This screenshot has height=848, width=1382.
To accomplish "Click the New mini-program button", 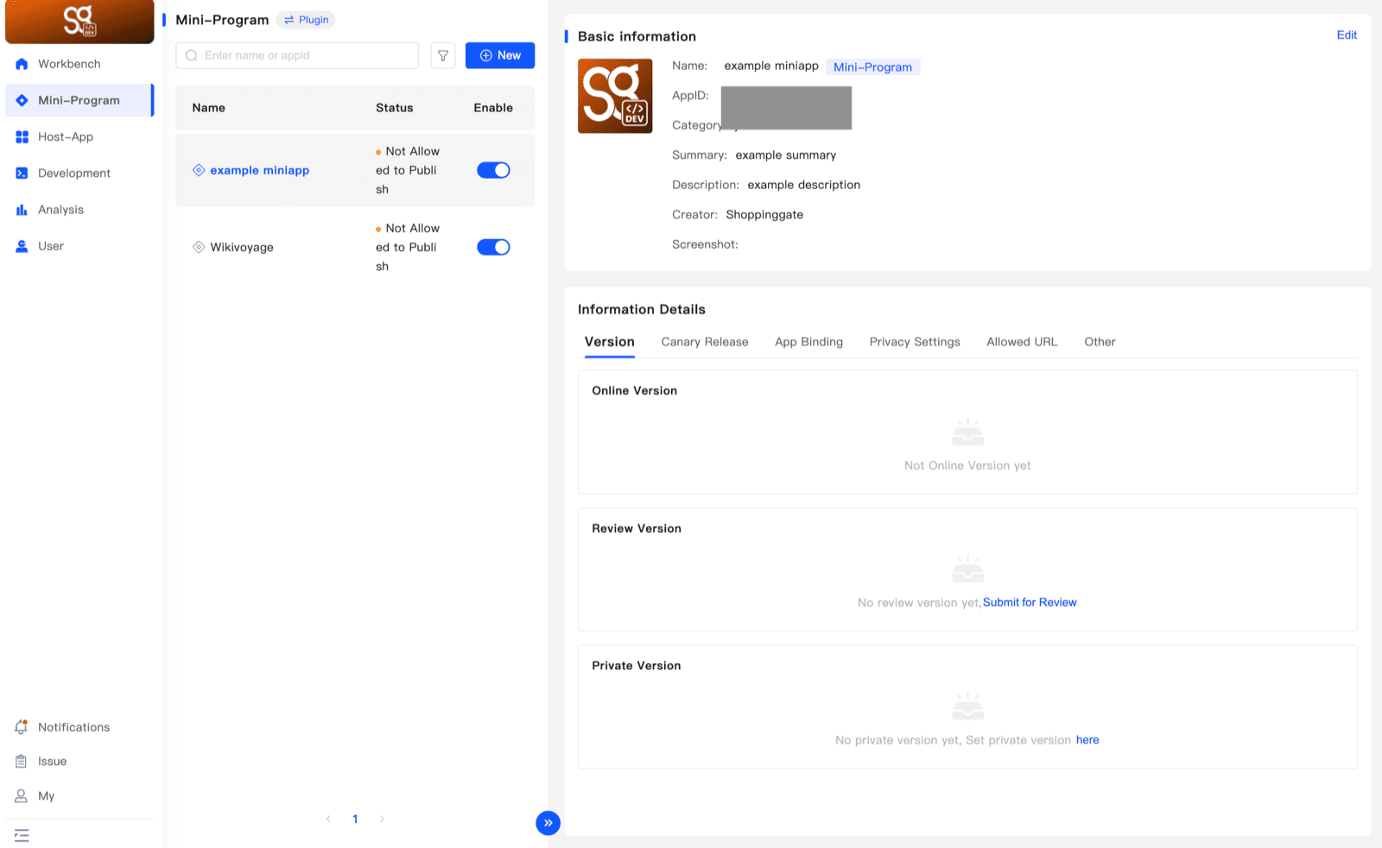I will (500, 55).
